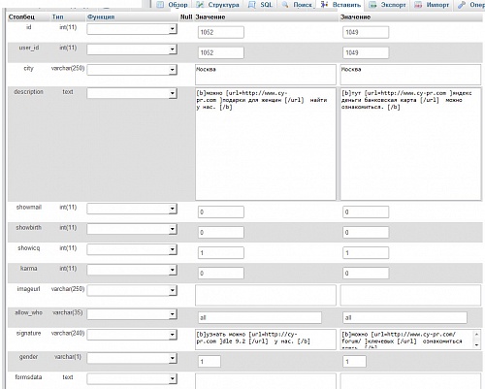485x389 pixels.
Task: Click the Вставить insert icon
Action: click(x=324, y=5)
